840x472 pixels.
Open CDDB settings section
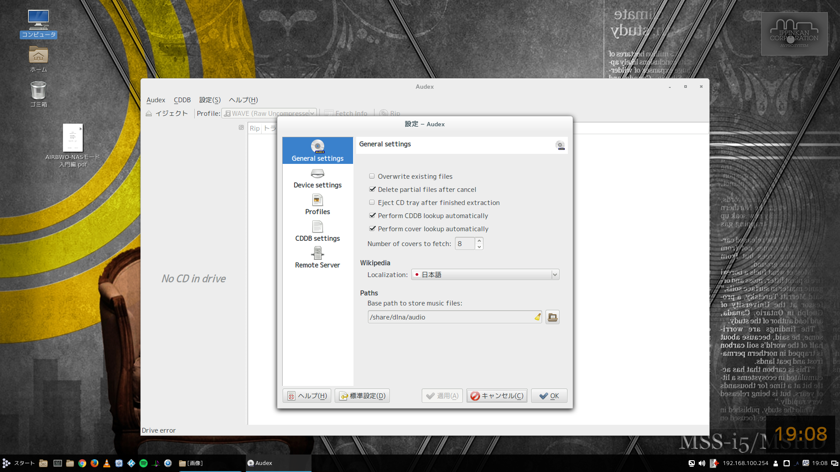tap(318, 232)
